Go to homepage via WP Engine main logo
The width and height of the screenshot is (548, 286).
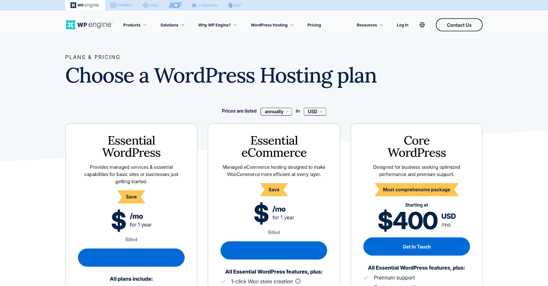(x=89, y=25)
